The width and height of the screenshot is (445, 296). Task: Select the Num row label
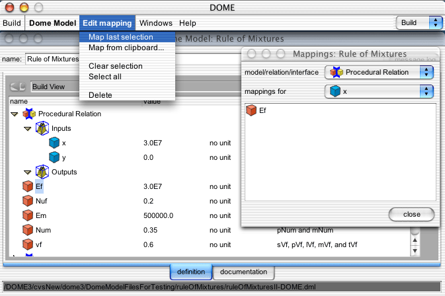click(43, 230)
